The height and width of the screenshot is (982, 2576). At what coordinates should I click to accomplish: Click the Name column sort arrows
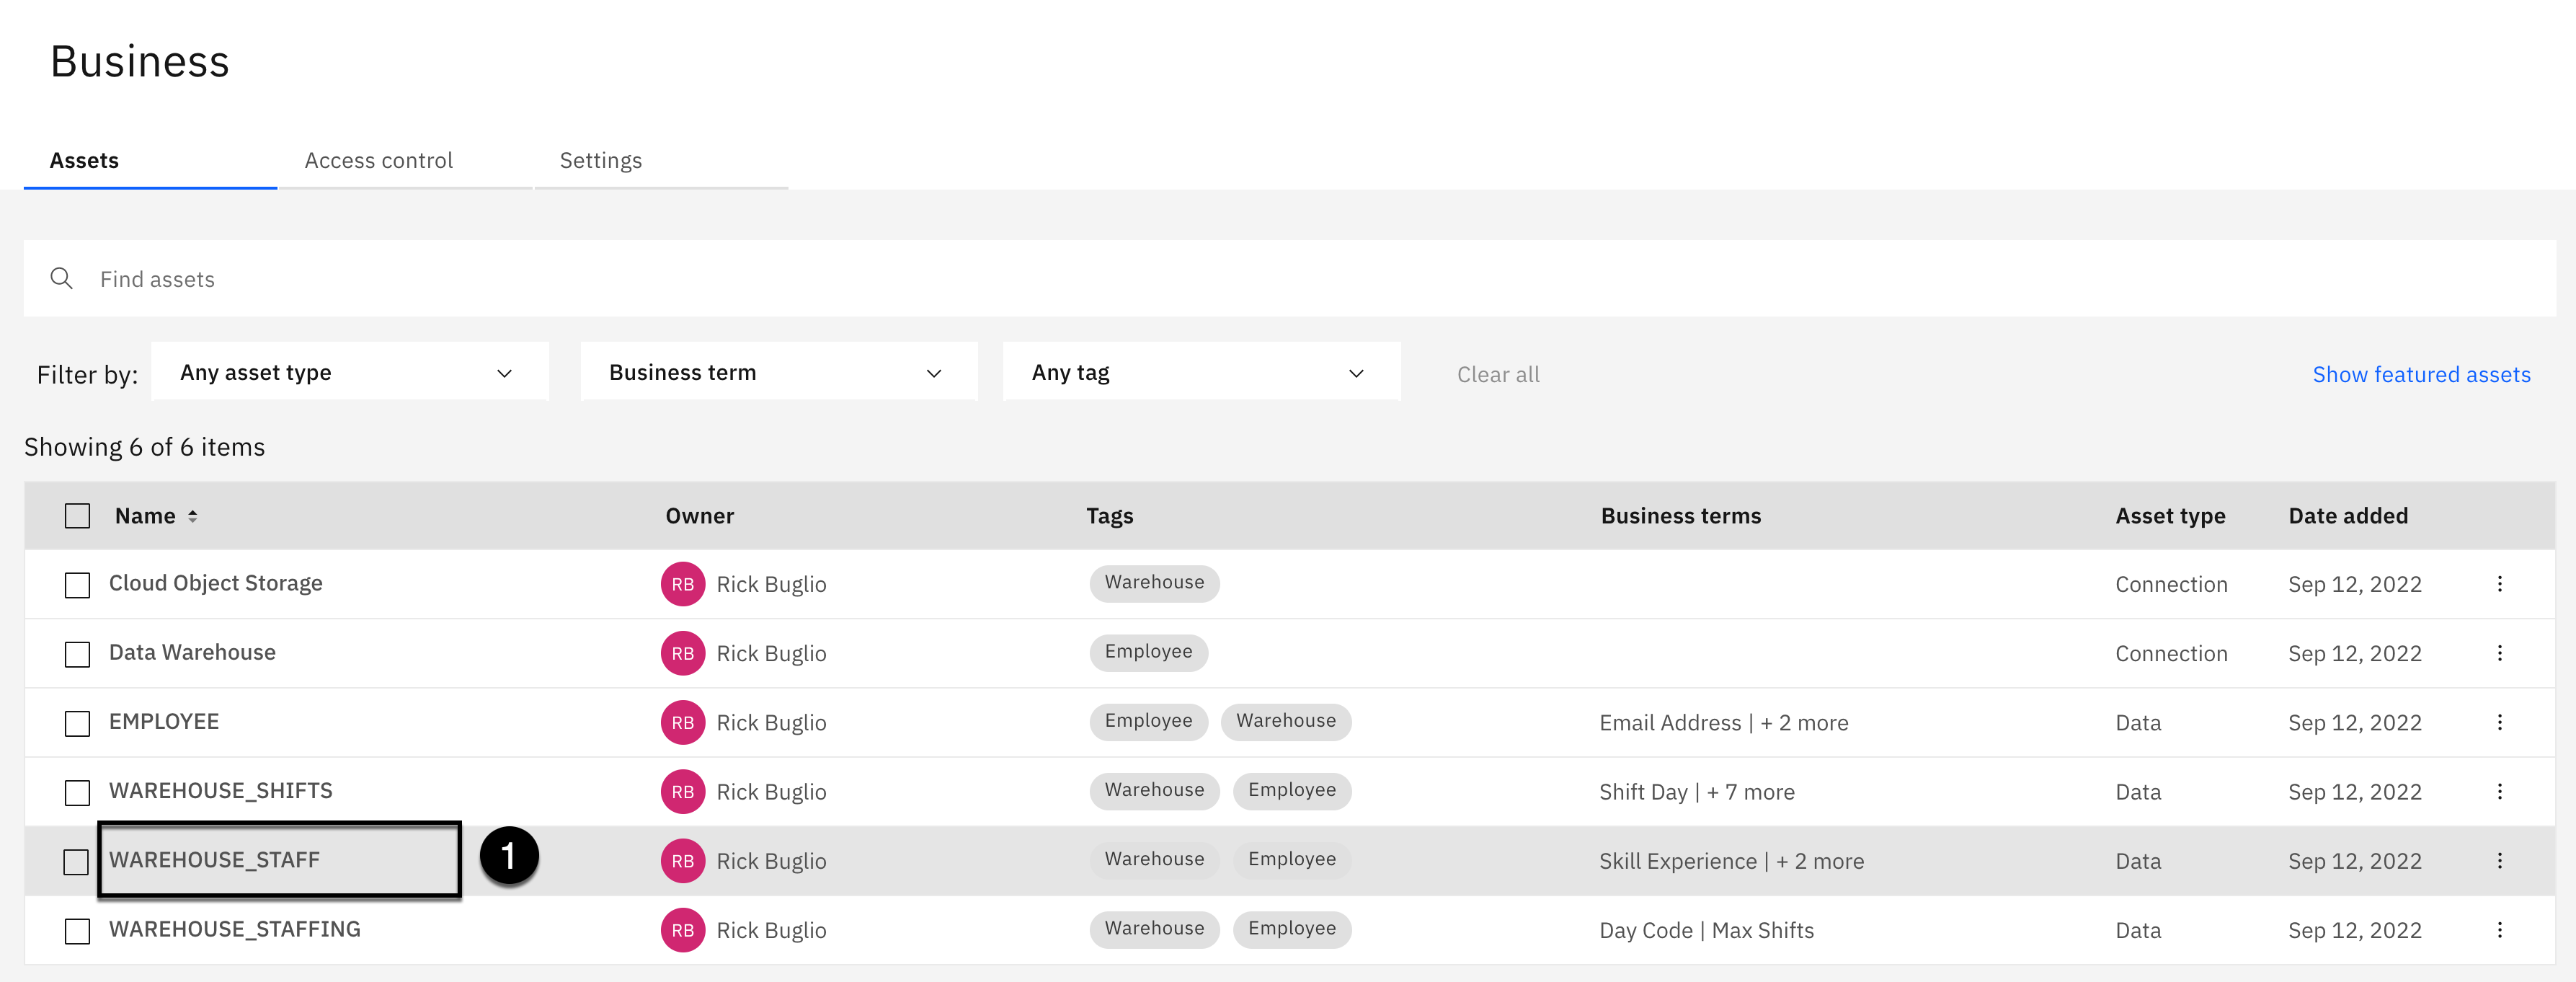[x=192, y=516]
